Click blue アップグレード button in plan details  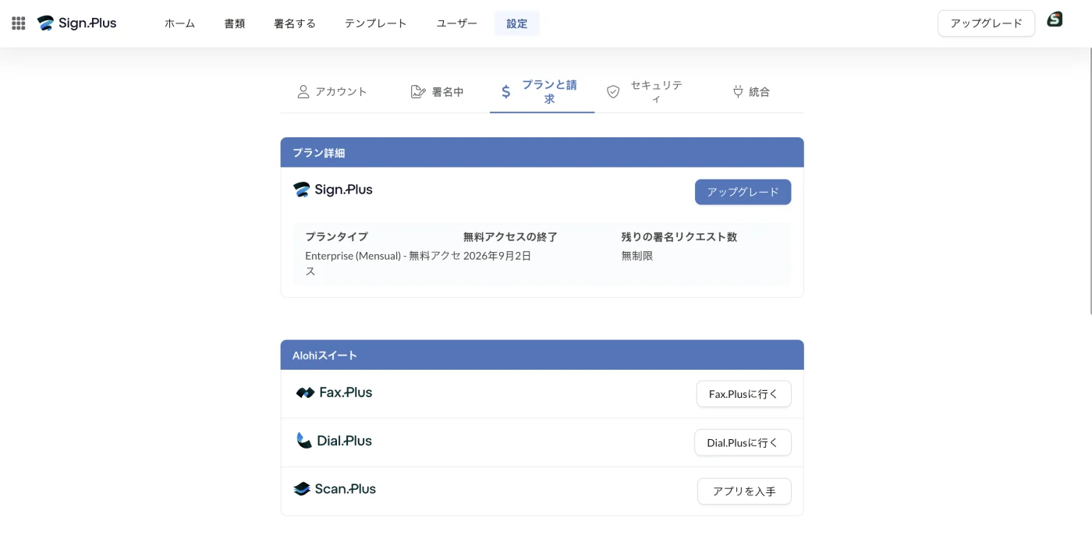point(743,192)
